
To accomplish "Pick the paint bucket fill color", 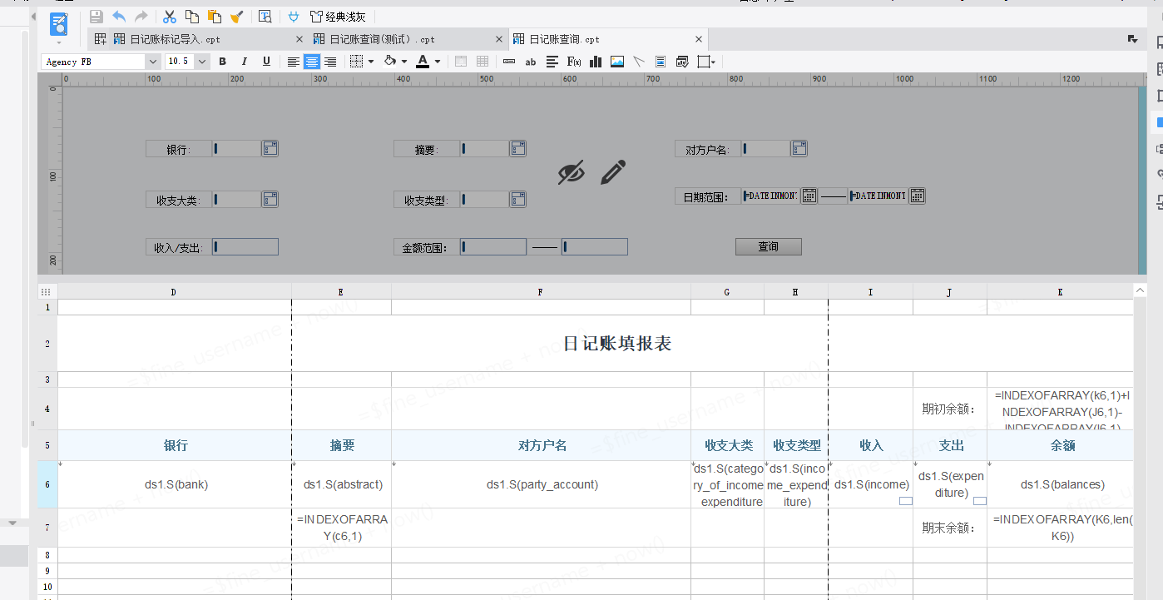I will click(x=389, y=62).
